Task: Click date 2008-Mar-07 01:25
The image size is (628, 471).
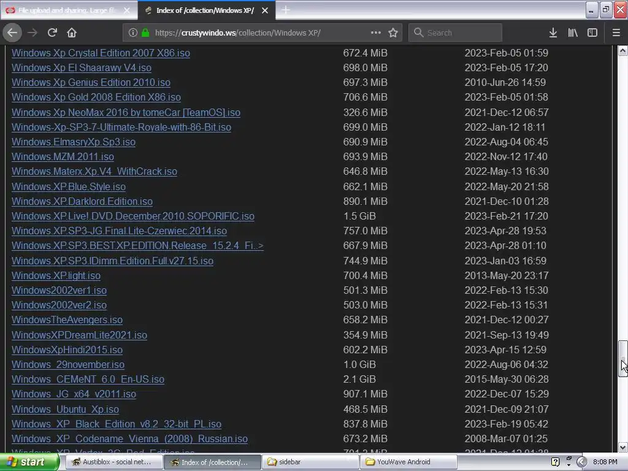Action: [x=507, y=439]
